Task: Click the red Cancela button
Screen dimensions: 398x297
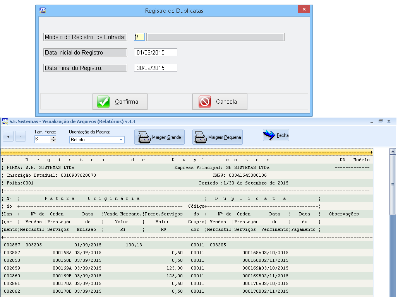Action: point(220,102)
